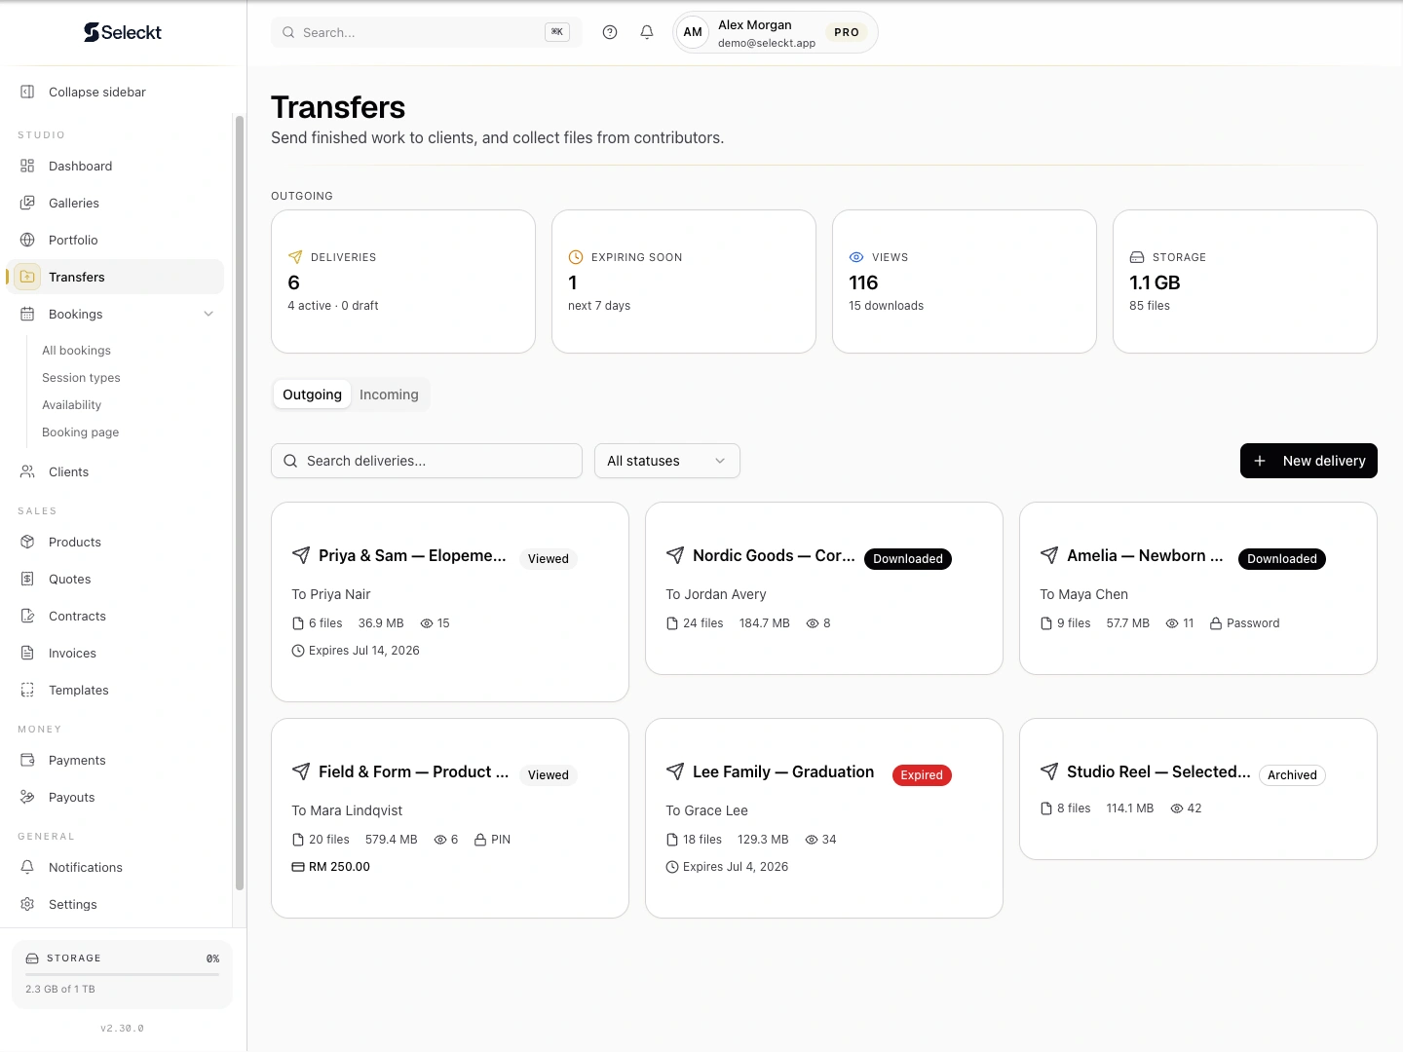Switch to the Incoming tab
Viewport: 1403px width, 1052px height.
[x=389, y=394]
